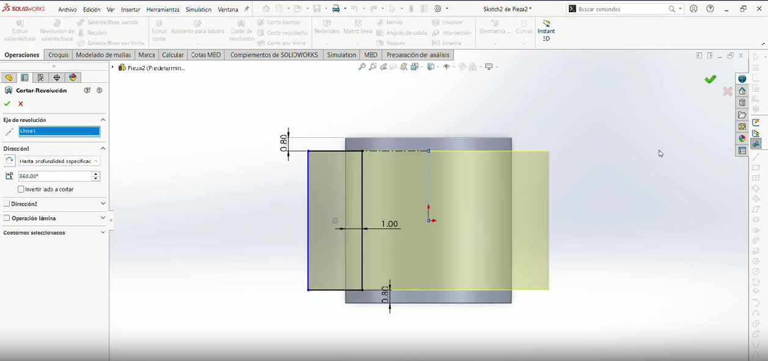The height and width of the screenshot is (361, 768).
Task: Open Appearances color ball in task pane
Action: [742, 138]
